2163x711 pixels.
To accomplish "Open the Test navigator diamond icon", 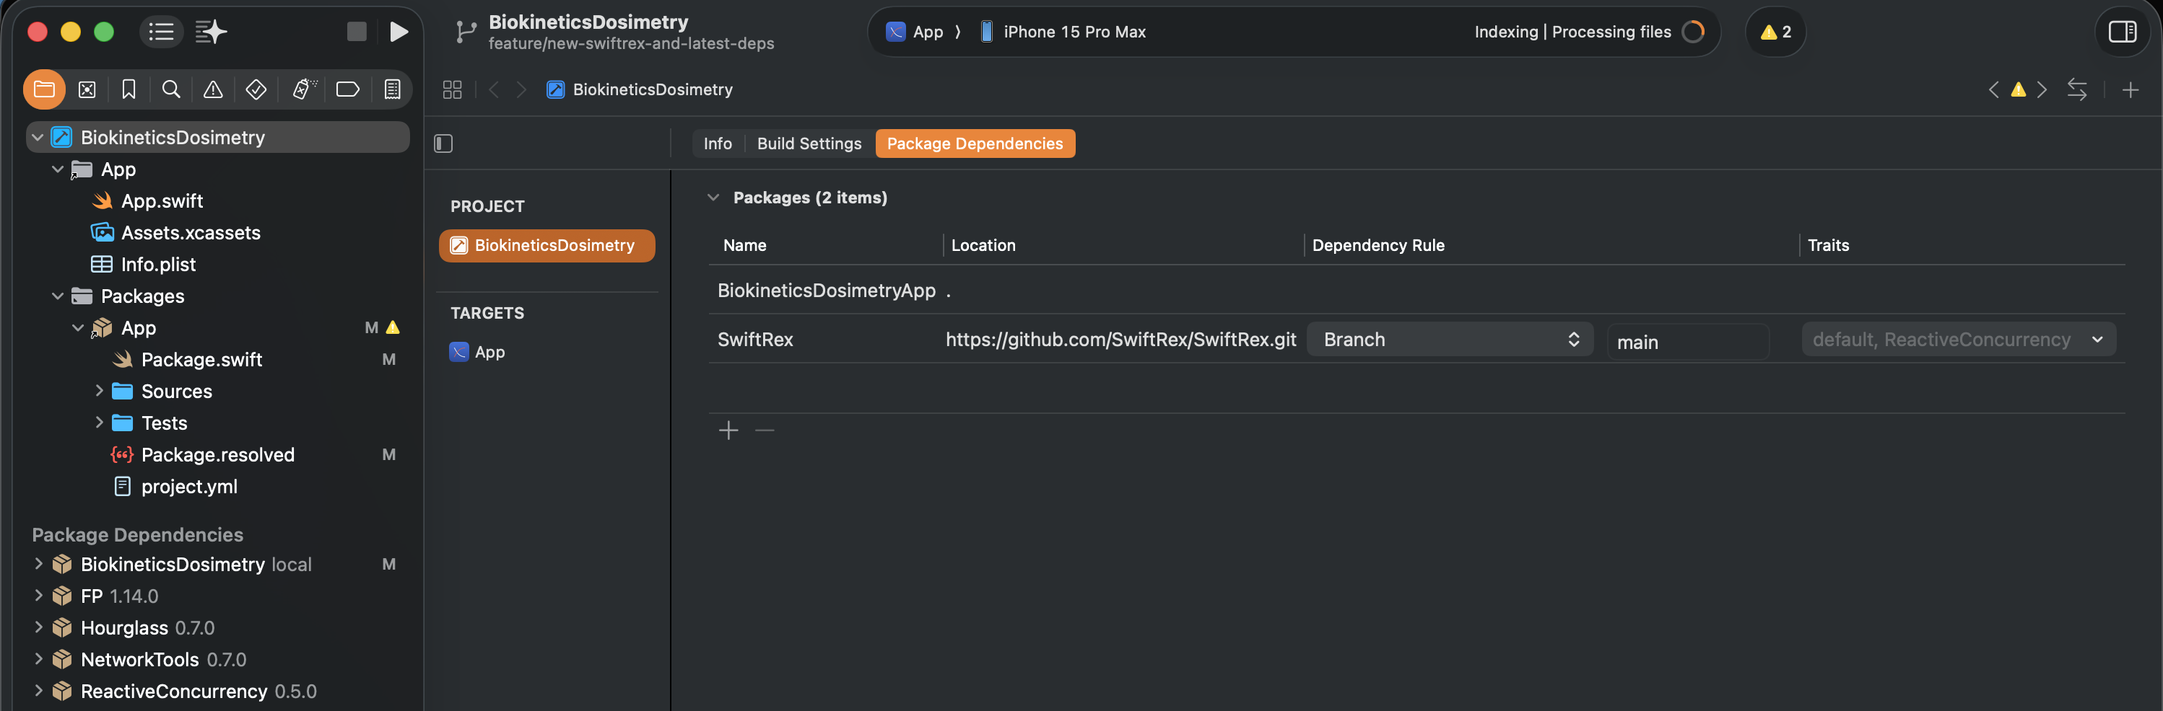I will coord(256,89).
